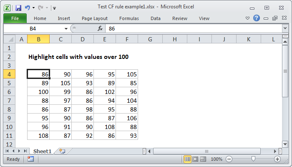Click previous sheet navigation arrow

(13, 151)
